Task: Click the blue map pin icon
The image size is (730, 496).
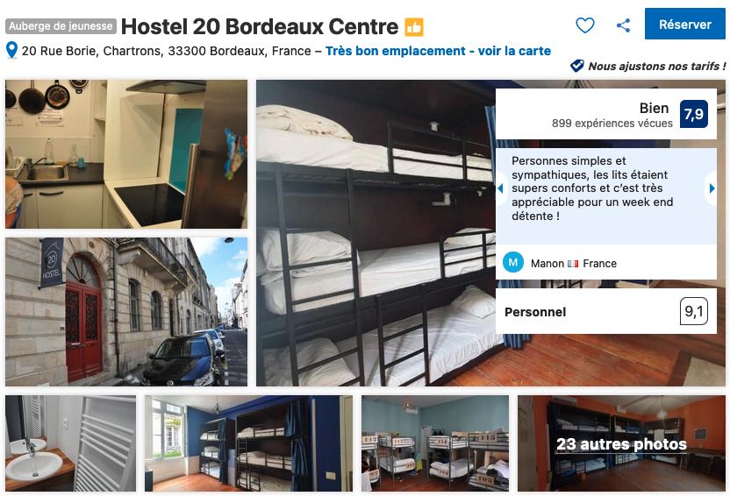Action: click(x=11, y=50)
